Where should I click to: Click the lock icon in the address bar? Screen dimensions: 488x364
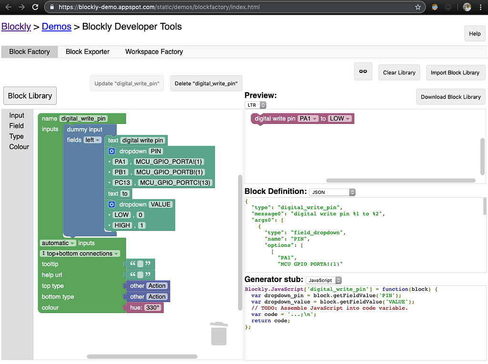(52, 7)
